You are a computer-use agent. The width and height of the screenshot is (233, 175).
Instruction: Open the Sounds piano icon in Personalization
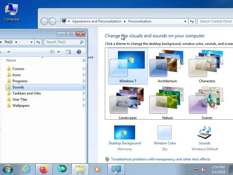point(205,132)
